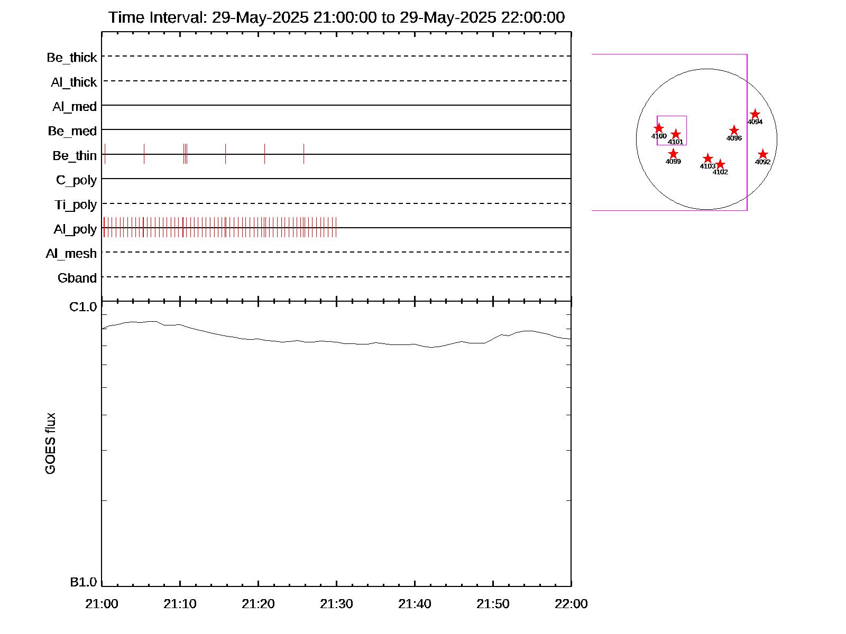This screenshot has width=846, height=634.
Task: Click the region 4102 star marker
Action: pyautogui.click(x=720, y=164)
